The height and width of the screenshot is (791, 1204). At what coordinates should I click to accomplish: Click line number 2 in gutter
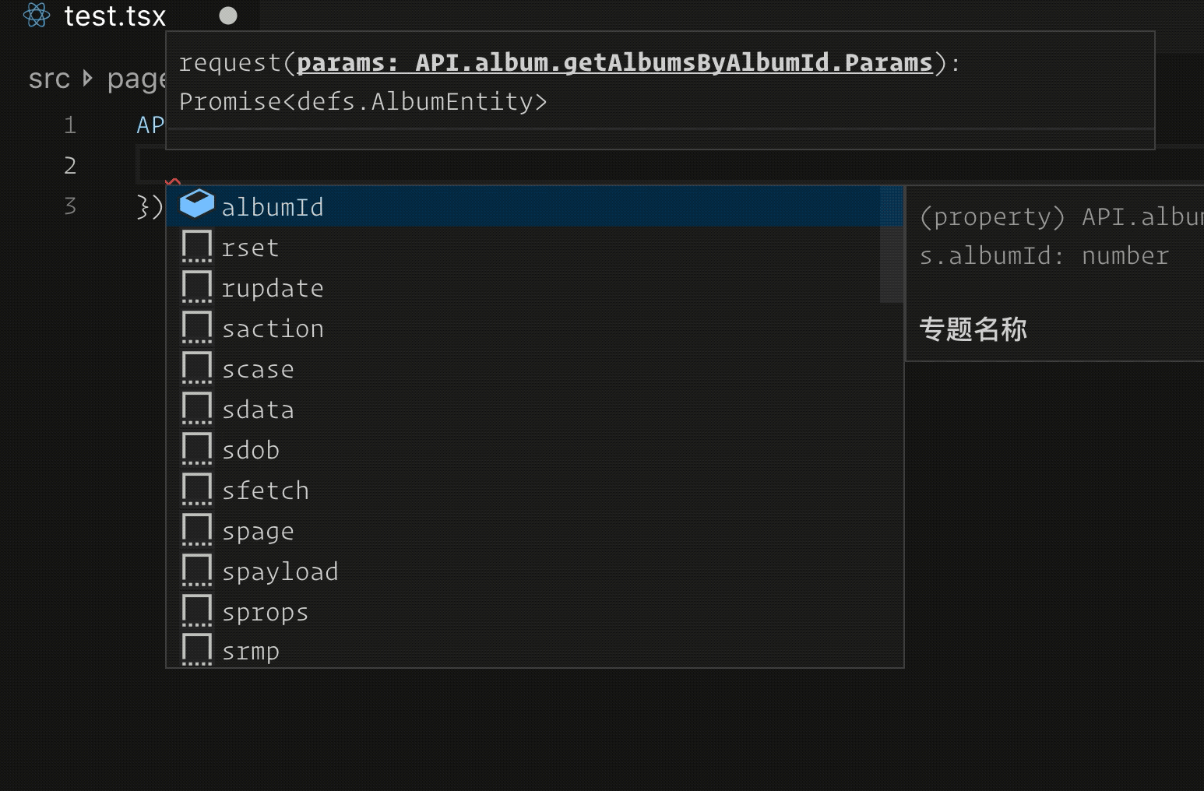point(70,165)
